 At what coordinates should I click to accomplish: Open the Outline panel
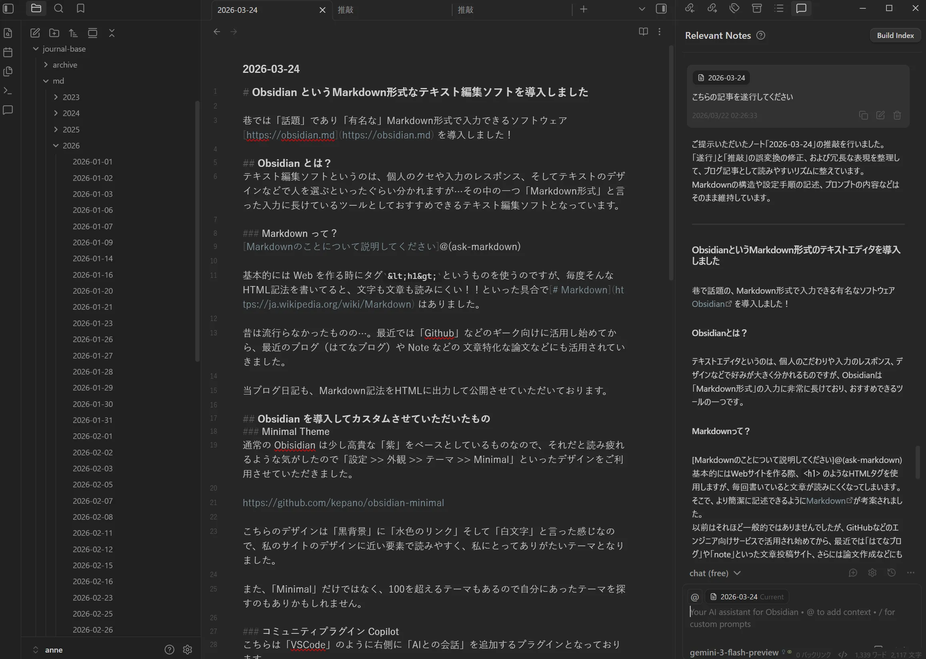point(779,8)
